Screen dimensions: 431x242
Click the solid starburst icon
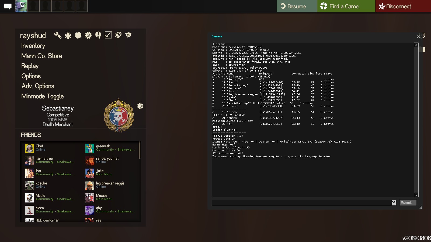[78, 35]
